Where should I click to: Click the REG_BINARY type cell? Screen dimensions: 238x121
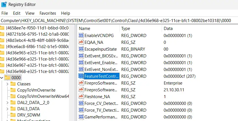click(133, 49)
